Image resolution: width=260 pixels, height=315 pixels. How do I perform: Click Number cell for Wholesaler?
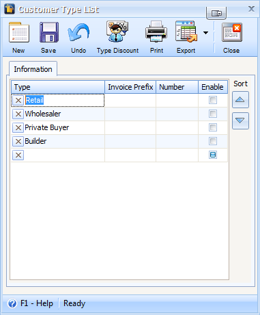pos(177,114)
